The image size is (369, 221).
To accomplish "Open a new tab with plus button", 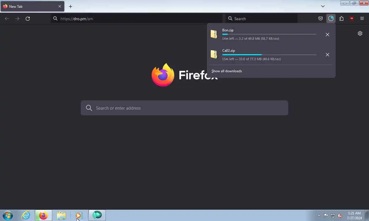I will tap(70, 6).
